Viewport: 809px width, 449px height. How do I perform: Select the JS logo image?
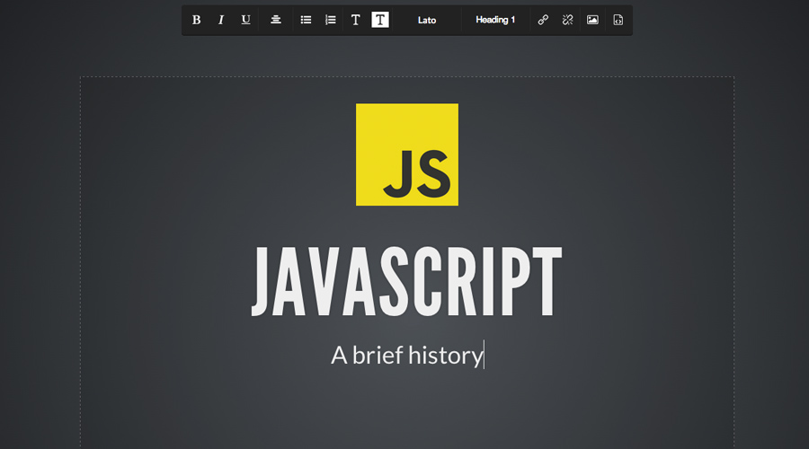407,154
